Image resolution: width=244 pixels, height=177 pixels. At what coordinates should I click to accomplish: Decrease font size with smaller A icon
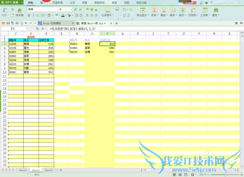(x=81, y=10)
